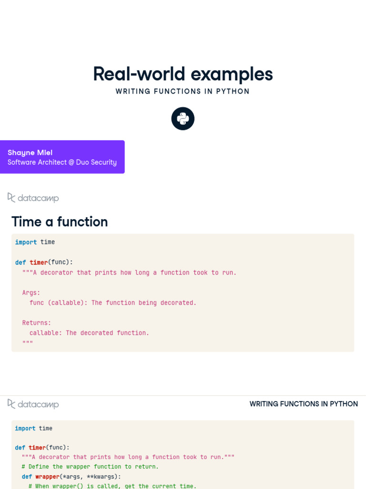
Task: Click import time in the first code block
Action: coord(35,242)
